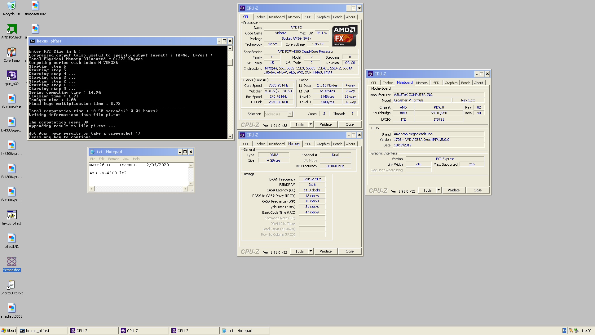The image size is (595, 335).
Task: Open Notepad File menu
Action: pos(93,159)
